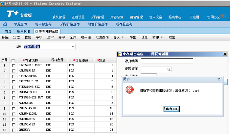The image size is (230, 134).
Task: Click the 待审核业务 shortcut link
Action: (x=43, y=24)
